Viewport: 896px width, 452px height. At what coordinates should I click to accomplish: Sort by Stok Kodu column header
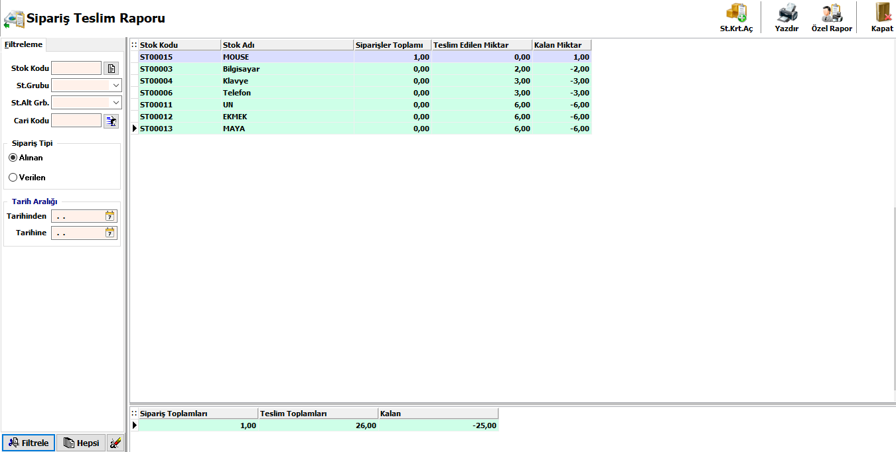click(x=179, y=45)
